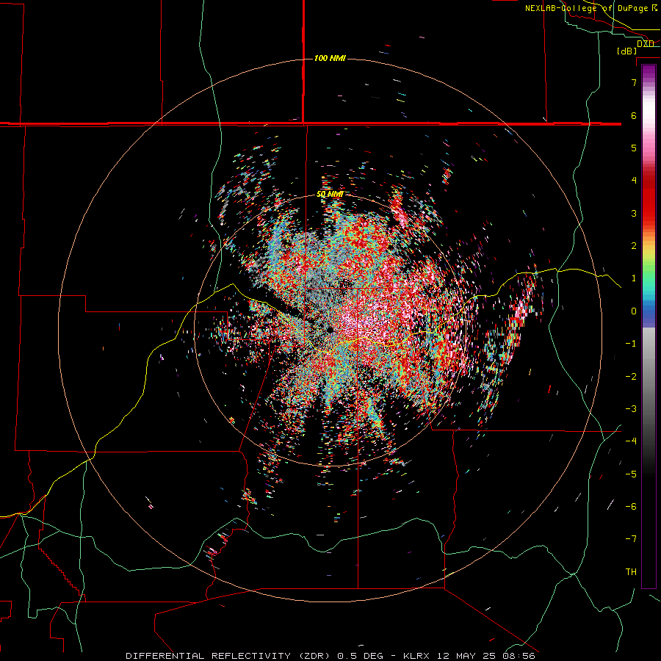Click the 5 dB colorbar tick label
This screenshot has width=661, height=661.
pyautogui.click(x=634, y=148)
